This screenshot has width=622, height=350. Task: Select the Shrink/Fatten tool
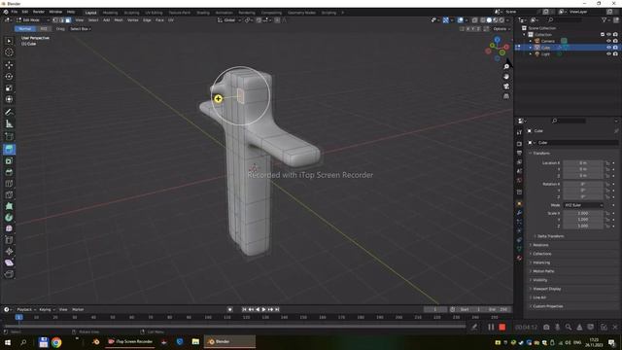pyautogui.click(x=9, y=251)
